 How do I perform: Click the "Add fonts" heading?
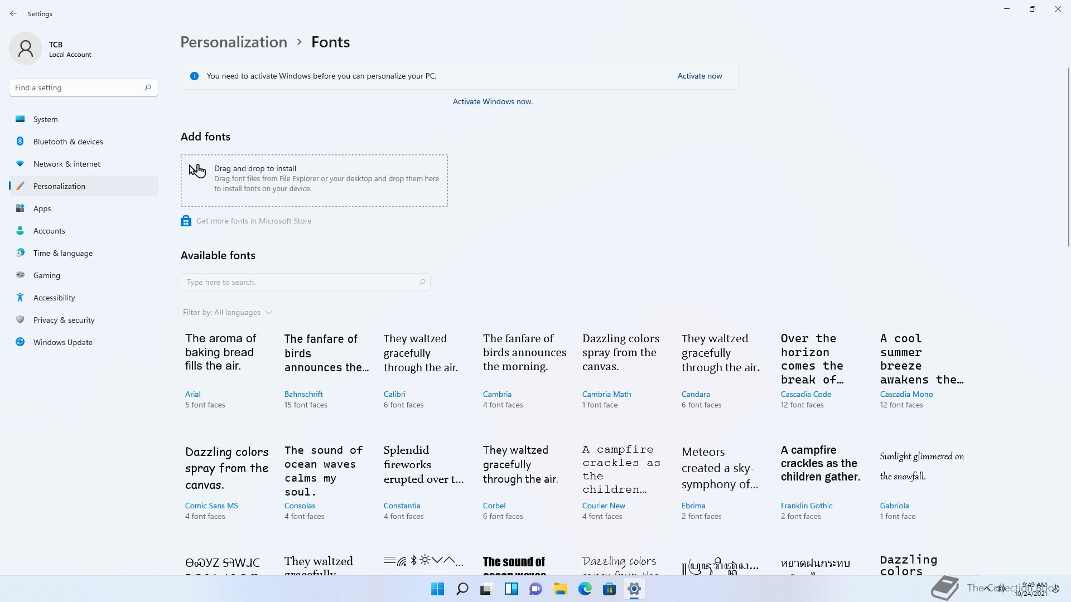(205, 137)
